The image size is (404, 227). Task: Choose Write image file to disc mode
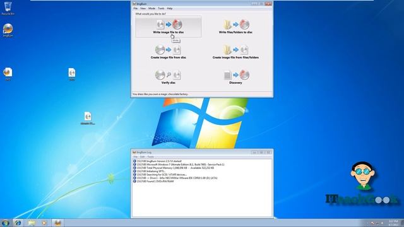pyautogui.click(x=169, y=26)
